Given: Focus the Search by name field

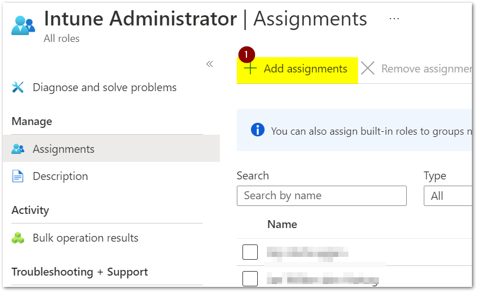Looking at the screenshot, I should (x=322, y=196).
